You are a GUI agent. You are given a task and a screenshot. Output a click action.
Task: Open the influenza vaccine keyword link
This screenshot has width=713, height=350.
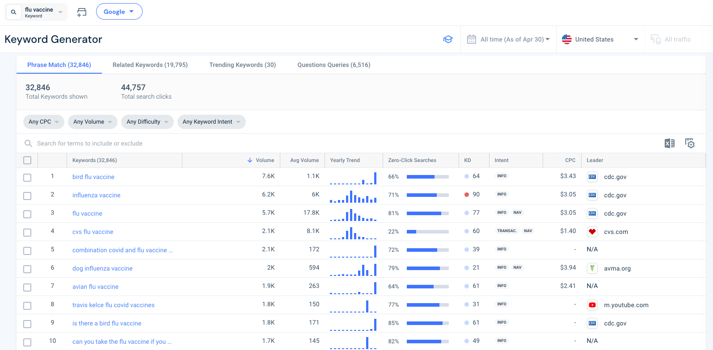(96, 195)
